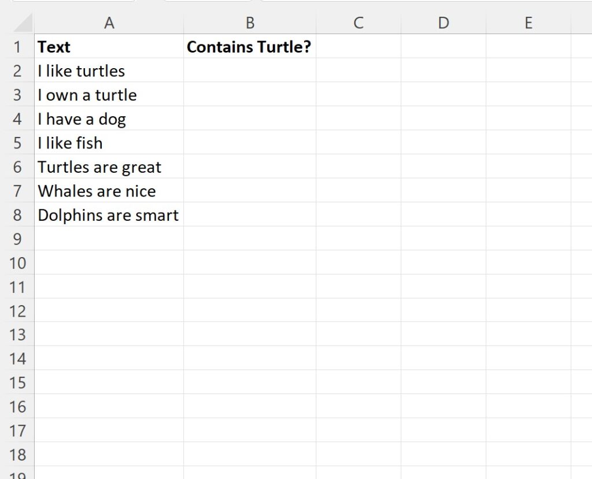The image size is (592, 479).
Task: Select row 8 by its row number
Action: click(x=18, y=215)
